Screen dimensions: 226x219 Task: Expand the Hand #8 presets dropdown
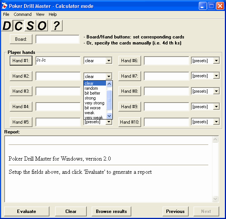click(x=216, y=91)
